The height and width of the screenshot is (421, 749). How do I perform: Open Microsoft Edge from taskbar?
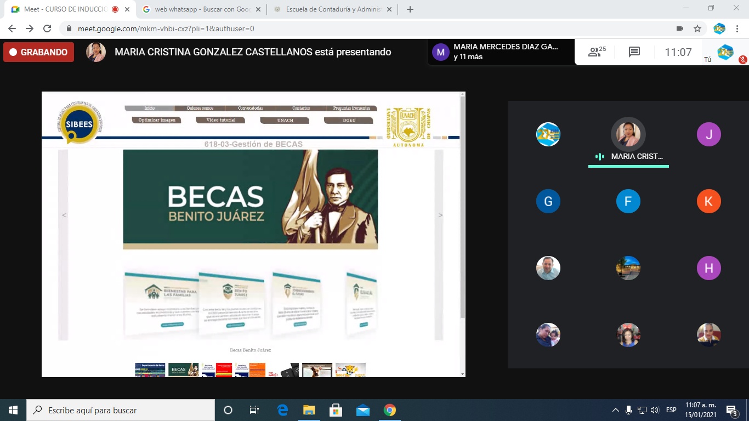pos(283,410)
